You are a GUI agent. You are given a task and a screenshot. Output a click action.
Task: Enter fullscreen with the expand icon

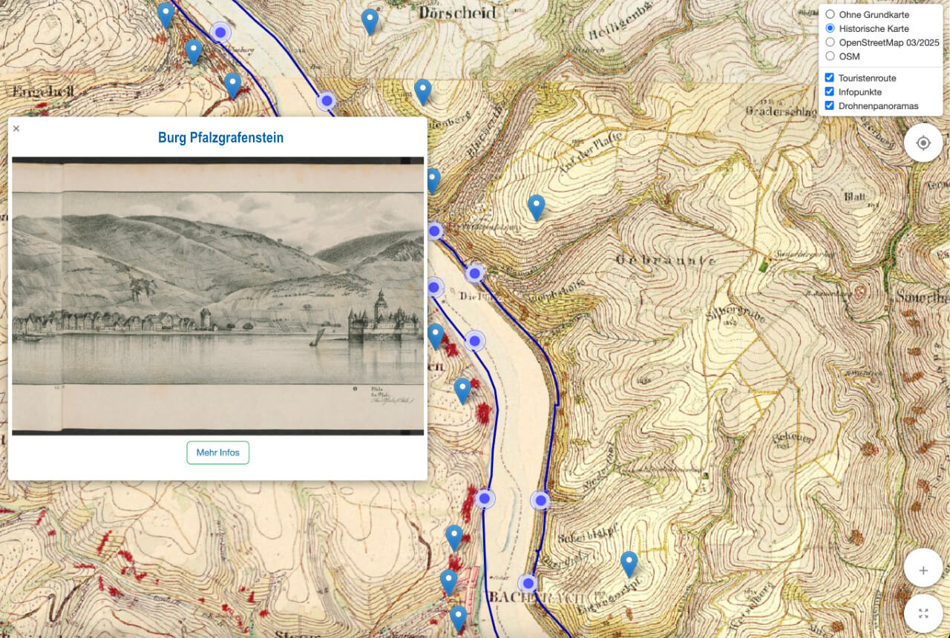pos(923,614)
